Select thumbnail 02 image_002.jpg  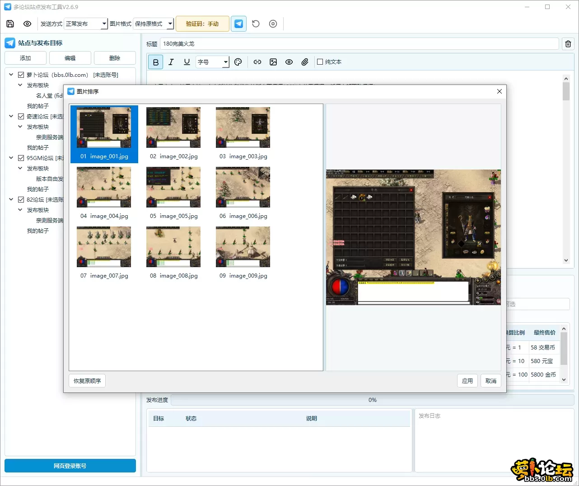pos(173,133)
